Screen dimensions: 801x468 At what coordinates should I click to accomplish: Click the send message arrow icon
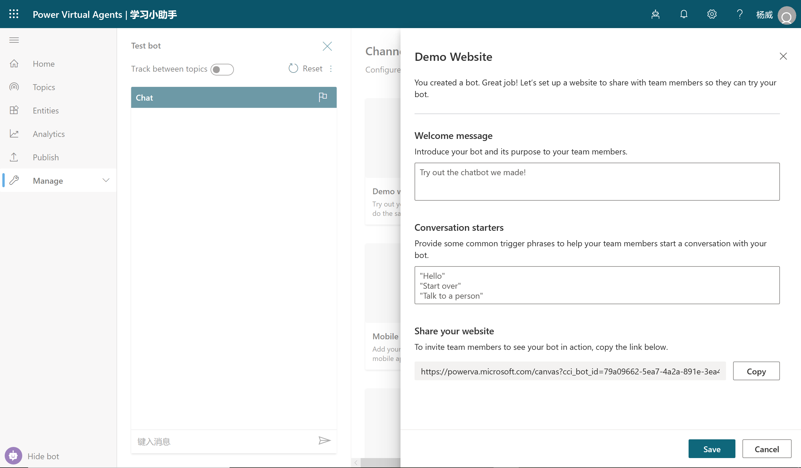[x=325, y=441]
